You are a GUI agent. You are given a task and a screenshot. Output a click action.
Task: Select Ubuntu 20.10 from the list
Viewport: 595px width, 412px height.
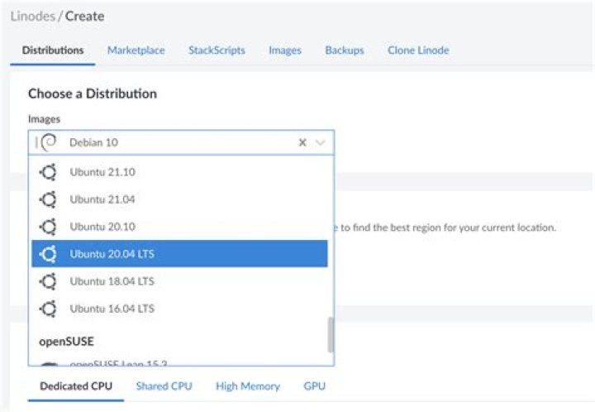[179, 227]
